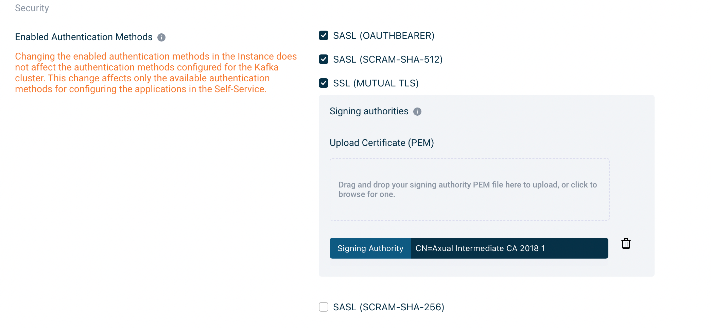Click the checked SASL (OAUTHBEARER) checkmark icon
The height and width of the screenshot is (328, 711).
tap(323, 35)
